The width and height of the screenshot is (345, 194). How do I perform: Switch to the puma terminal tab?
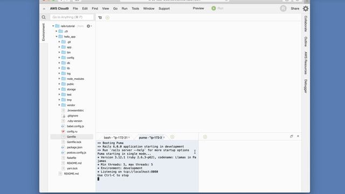click(150, 137)
